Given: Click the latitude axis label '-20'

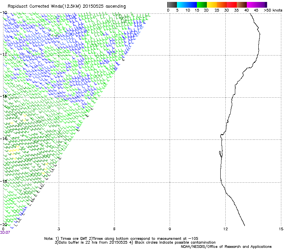Looking at the screenshot, I should tap(3, 224).
